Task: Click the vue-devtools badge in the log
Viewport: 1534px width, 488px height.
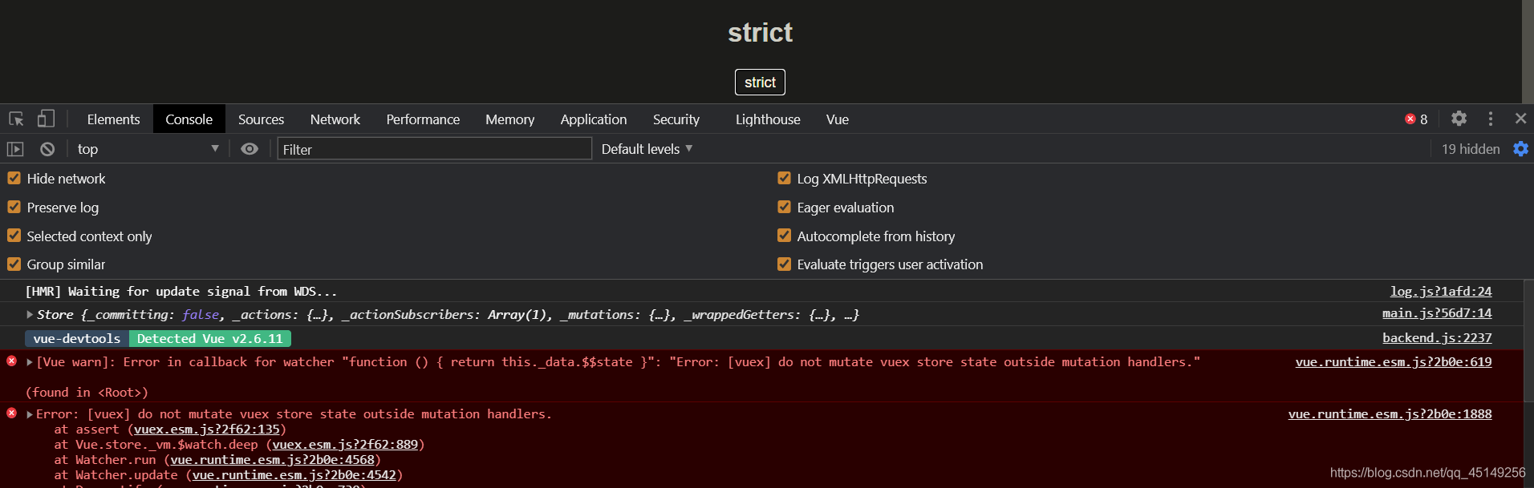Action: click(x=77, y=339)
